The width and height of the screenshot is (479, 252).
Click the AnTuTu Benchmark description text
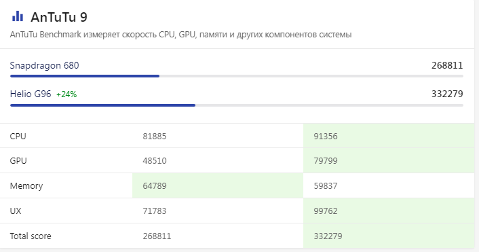pos(180,35)
